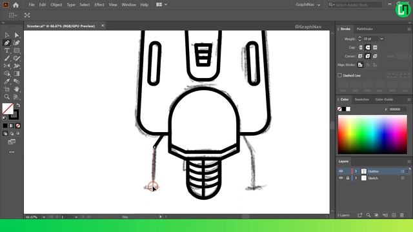Set stroke corner to Bevel Join

pyautogui.click(x=375, y=56)
